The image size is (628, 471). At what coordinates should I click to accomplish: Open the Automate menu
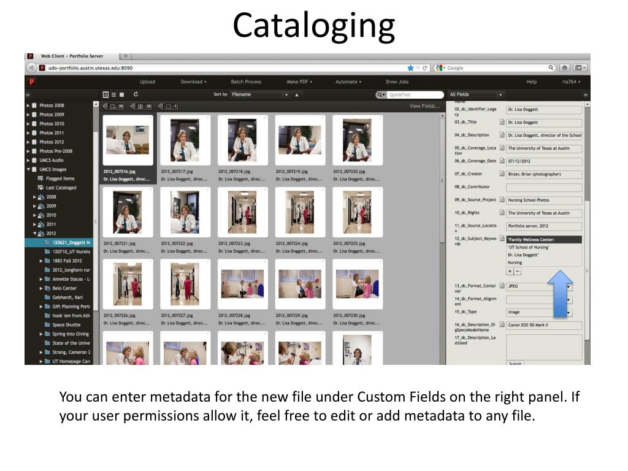348,82
